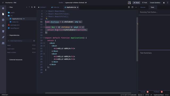The height and width of the screenshot is (96, 170).
Task: Open the Deployment rocket panel
Action: tap(3, 37)
